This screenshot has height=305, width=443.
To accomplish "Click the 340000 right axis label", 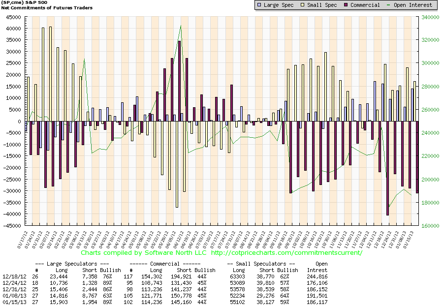I will pos(430,17).
